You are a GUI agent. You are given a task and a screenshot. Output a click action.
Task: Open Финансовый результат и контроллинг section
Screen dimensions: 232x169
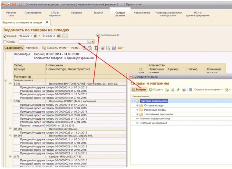click(168, 14)
